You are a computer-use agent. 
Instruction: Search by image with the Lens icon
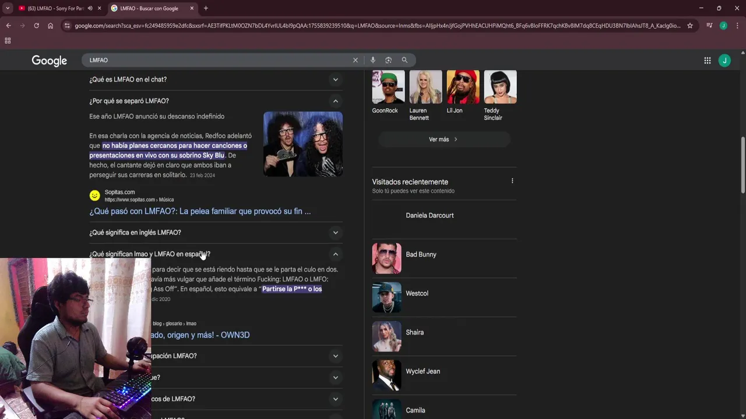point(388,60)
